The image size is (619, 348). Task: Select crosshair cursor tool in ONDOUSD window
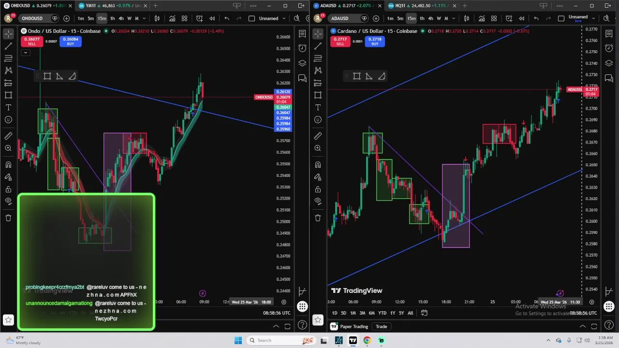tap(8, 34)
